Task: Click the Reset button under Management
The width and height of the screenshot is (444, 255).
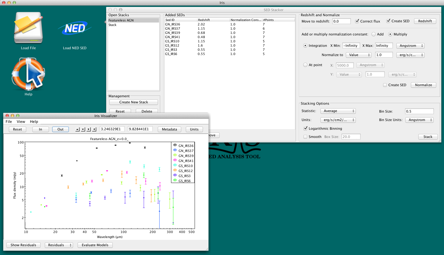Action: pos(120,111)
